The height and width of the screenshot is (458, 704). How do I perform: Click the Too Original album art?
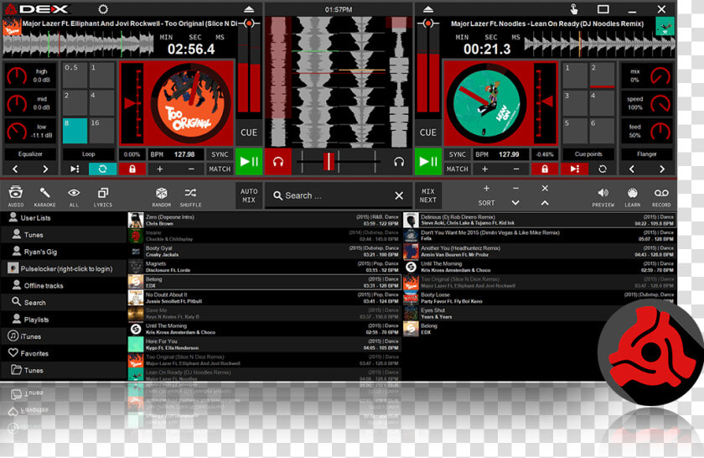(x=193, y=102)
